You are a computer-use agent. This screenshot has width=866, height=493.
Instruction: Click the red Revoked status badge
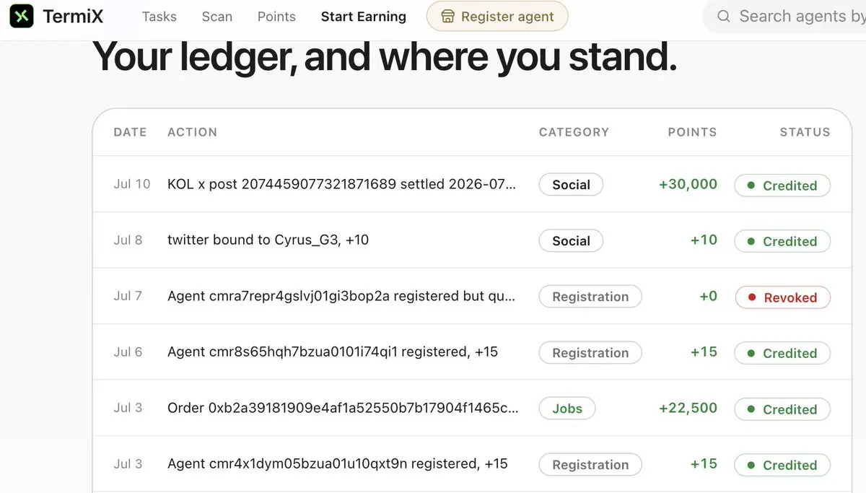(x=782, y=297)
